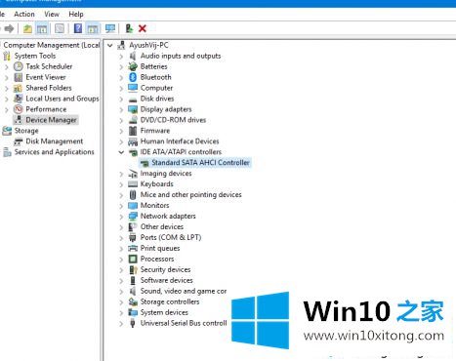Expand Local Users and Groups node

(x=7, y=99)
